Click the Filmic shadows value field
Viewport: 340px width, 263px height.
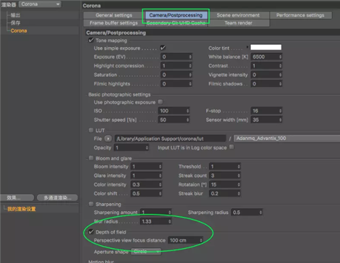pyautogui.click(x=267, y=84)
